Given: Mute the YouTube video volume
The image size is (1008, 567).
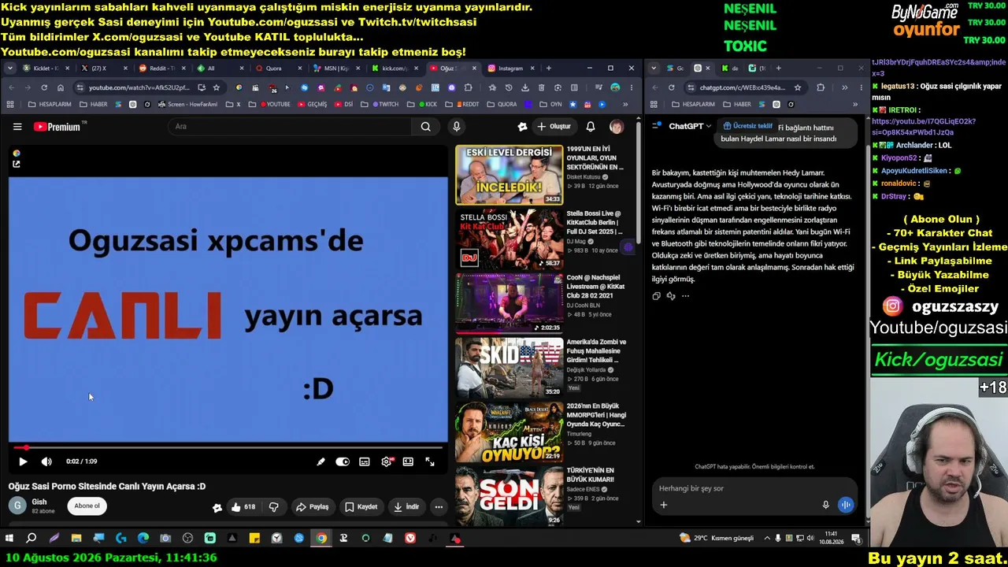Looking at the screenshot, I should [x=46, y=461].
